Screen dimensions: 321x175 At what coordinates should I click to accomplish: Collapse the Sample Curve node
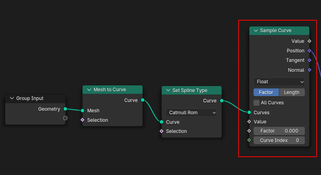(x=256, y=31)
